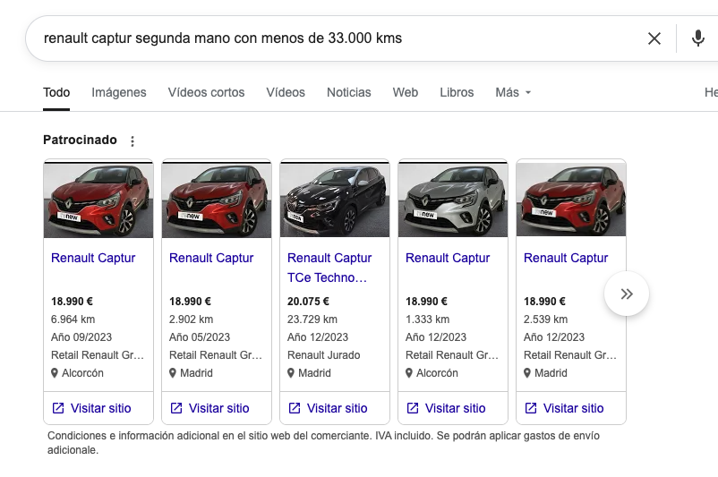
Task: Switch to the Imágenes tab
Action: coord(118,92)
